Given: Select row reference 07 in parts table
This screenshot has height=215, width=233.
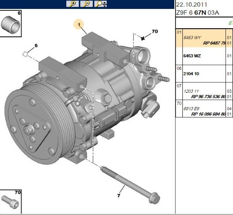Looking at the screenshot, I should click(x=179, y=86).
